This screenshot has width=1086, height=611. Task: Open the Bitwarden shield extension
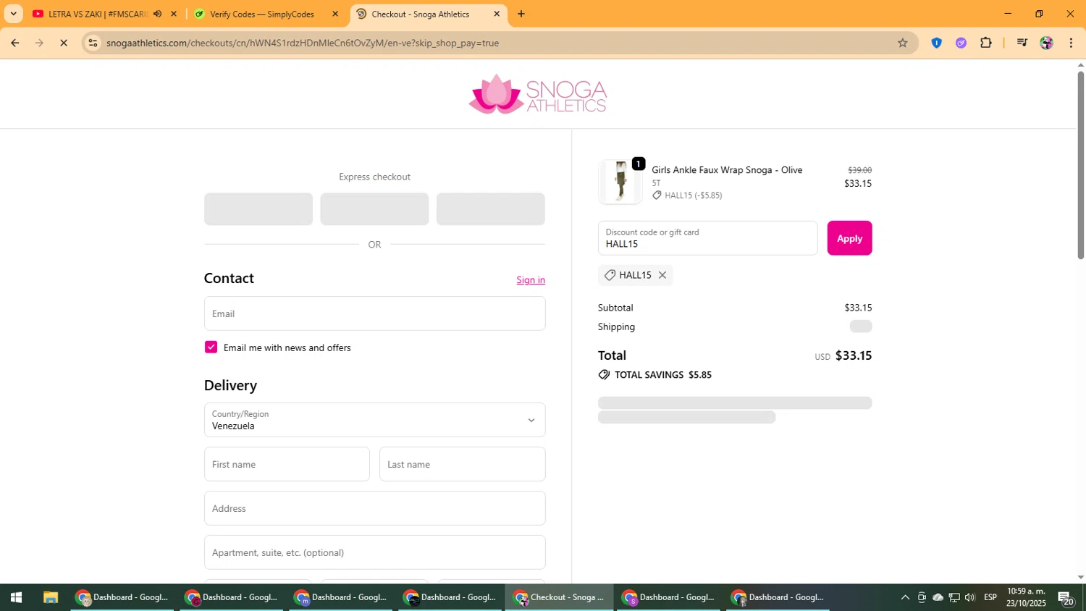[936, 43]
